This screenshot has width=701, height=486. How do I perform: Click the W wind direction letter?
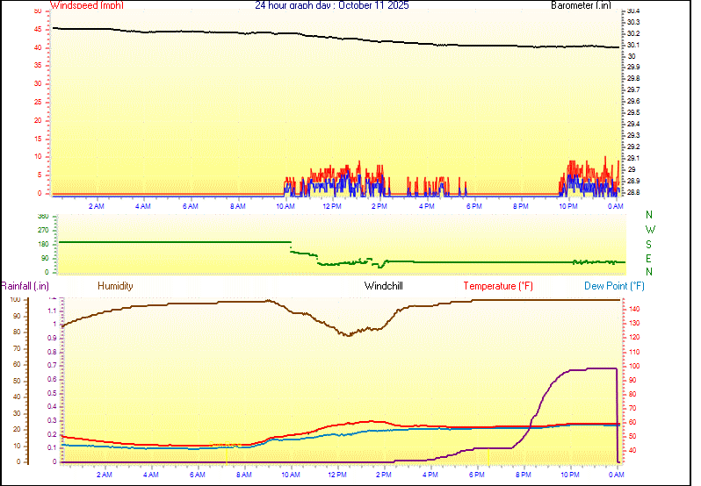[x=649, y=230]
